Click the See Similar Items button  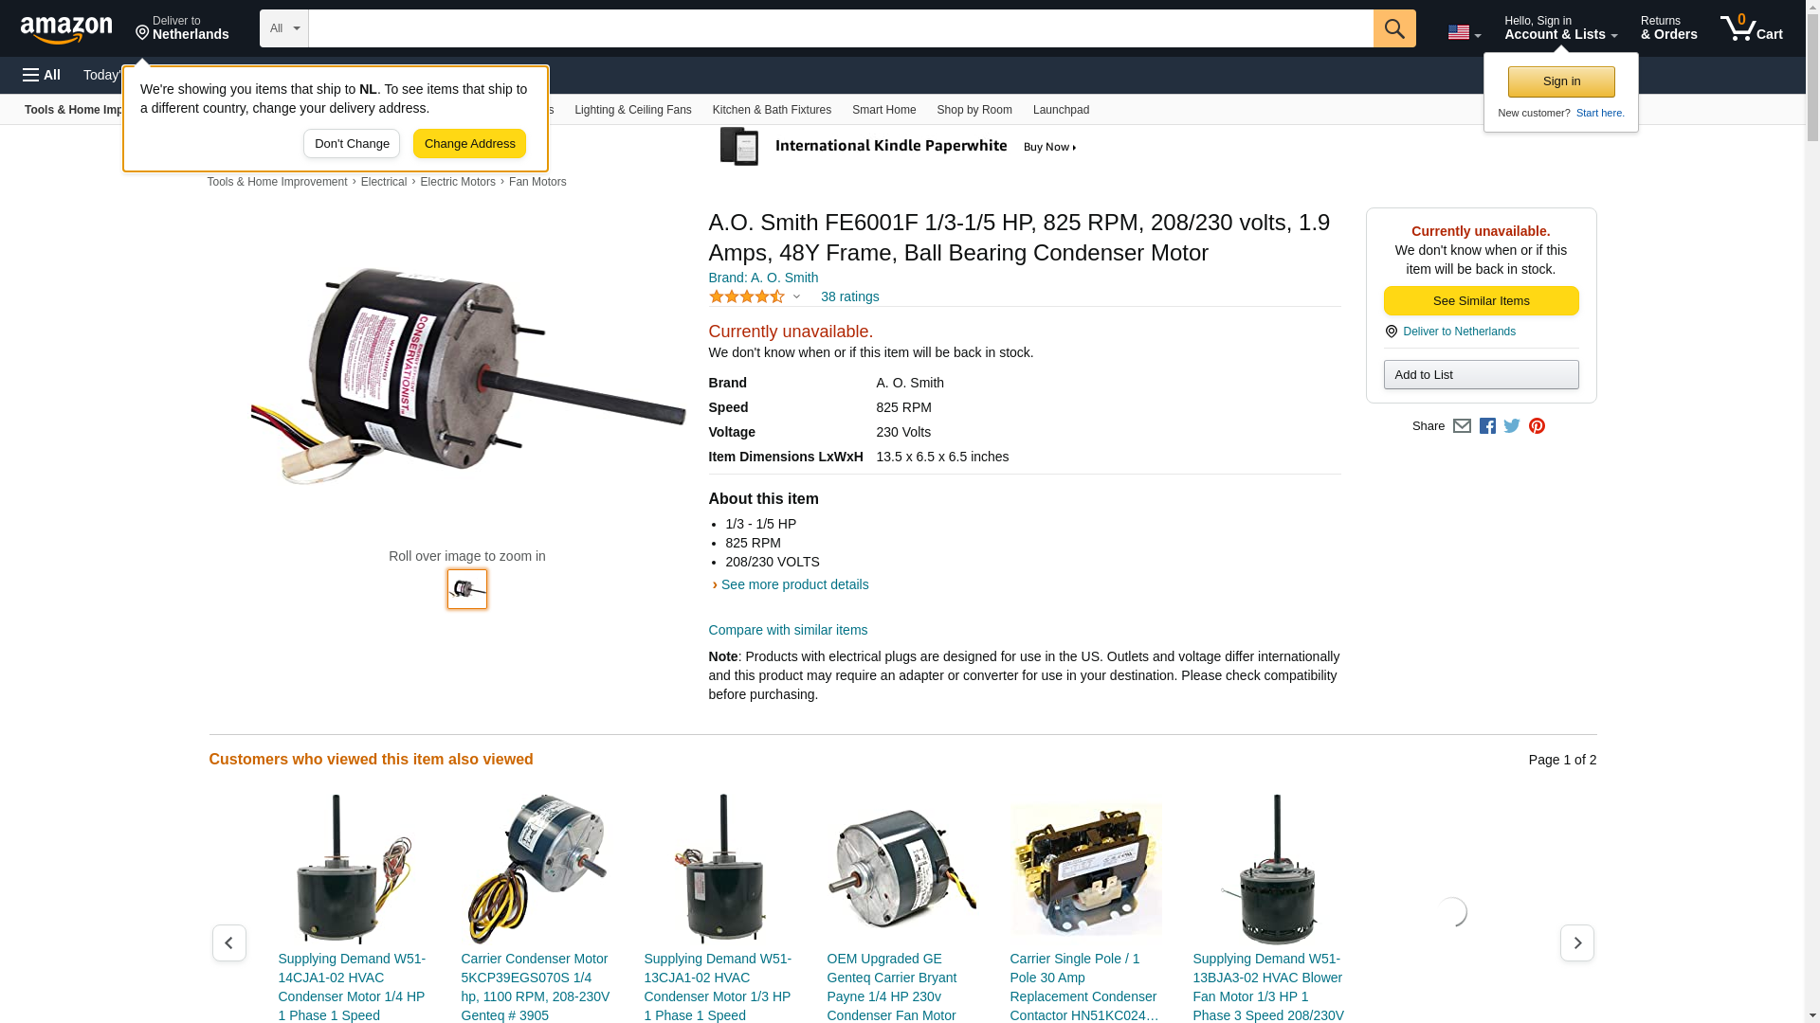tap(1481, 301)
